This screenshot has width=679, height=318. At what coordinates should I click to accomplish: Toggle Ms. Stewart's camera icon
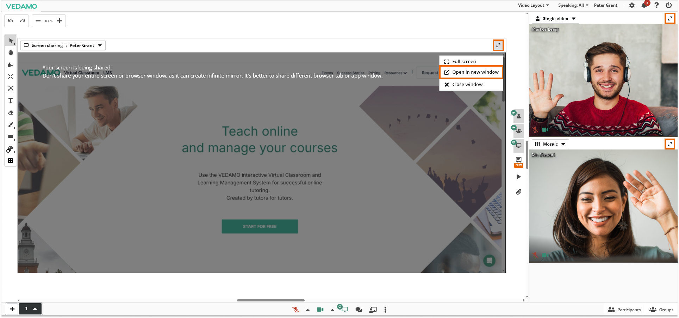(x=545, y=255)
